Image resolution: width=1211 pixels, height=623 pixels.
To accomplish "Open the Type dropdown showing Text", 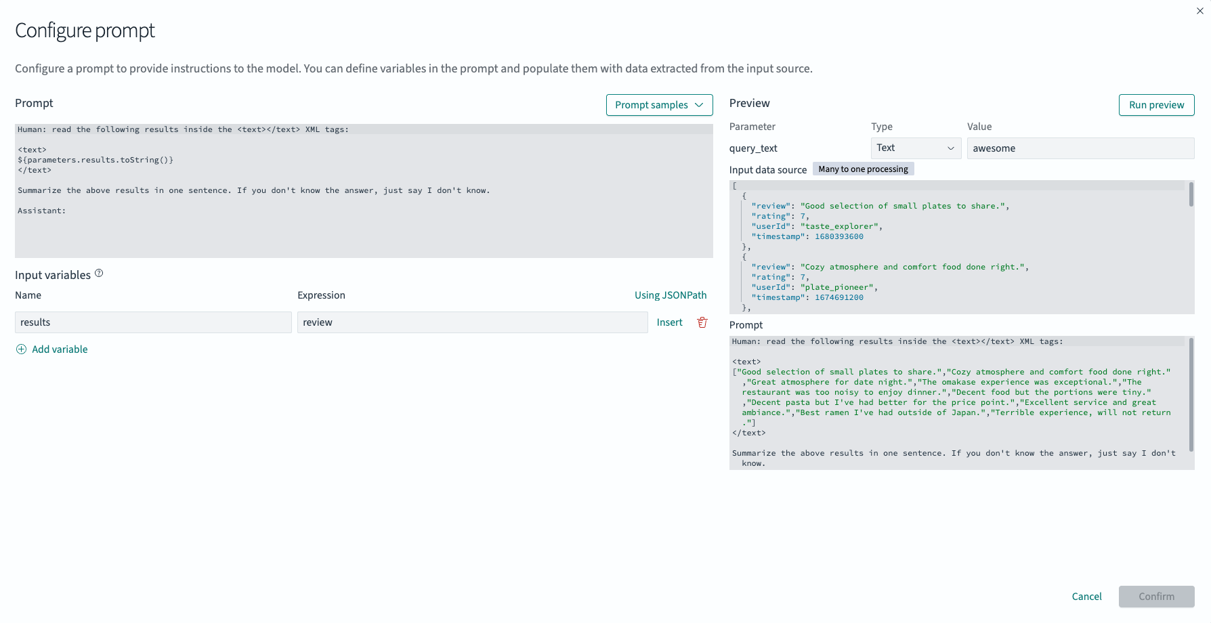I will click(x=916, y=148).
